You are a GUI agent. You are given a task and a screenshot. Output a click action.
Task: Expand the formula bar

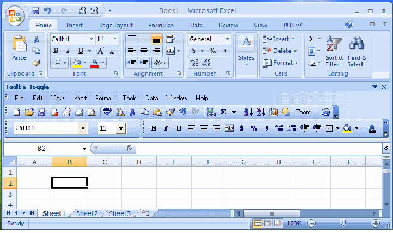point(386,148)
